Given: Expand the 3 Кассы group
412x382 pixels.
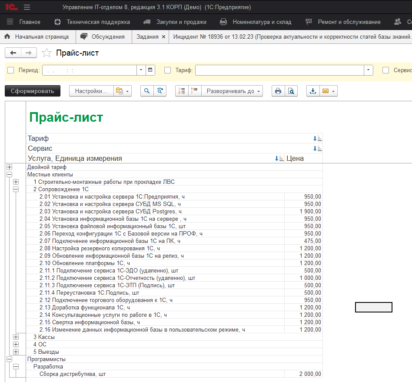Looking at the screenshot, I should 16,337.
